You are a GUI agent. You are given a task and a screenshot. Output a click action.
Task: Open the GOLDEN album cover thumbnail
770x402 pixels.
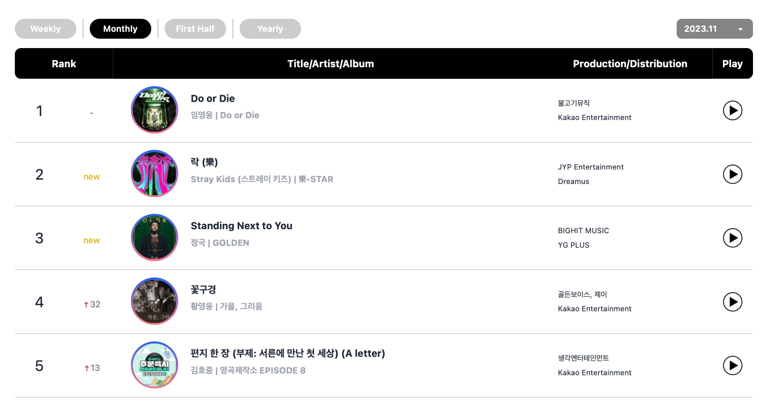tap(155, 237)
